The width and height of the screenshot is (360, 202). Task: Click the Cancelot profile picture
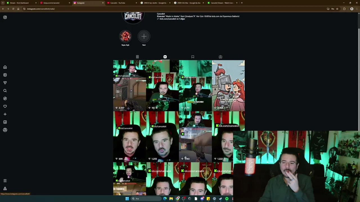click(x=133, y=17)
